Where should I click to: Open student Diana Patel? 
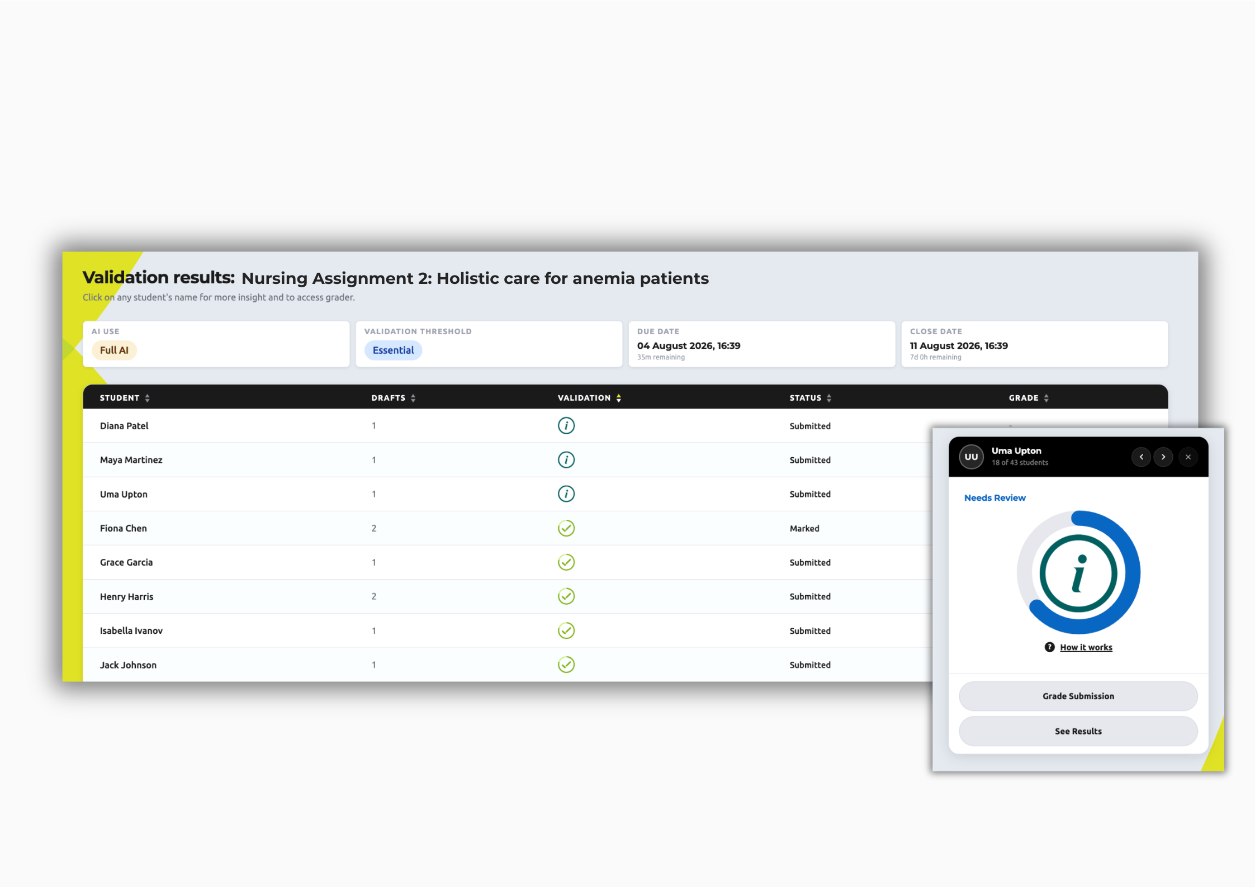click(x=124, y=425)
